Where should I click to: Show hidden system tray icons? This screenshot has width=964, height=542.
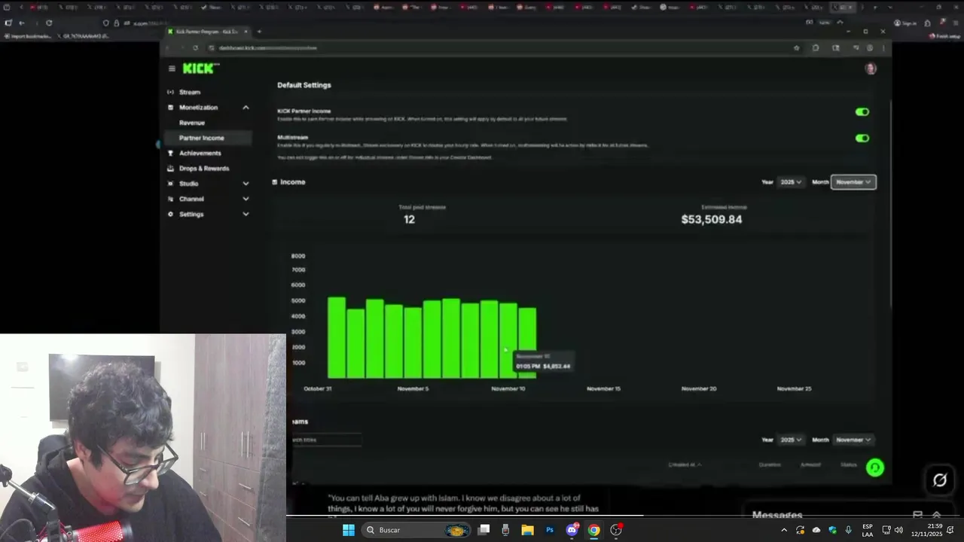click(x=783, y=530)
